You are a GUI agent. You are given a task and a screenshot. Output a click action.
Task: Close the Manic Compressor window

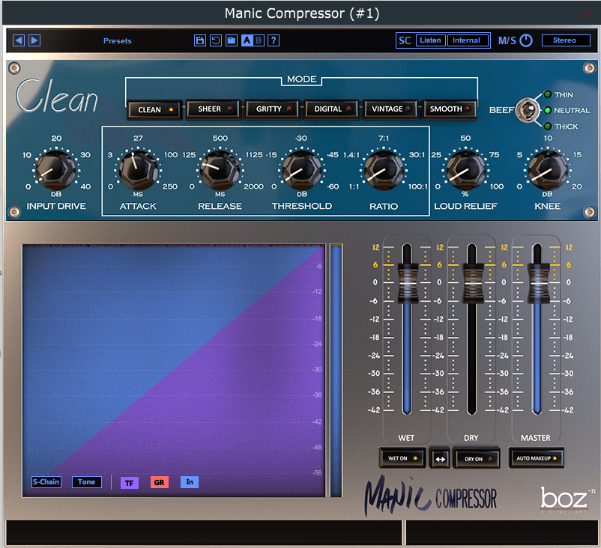(587, 13)
